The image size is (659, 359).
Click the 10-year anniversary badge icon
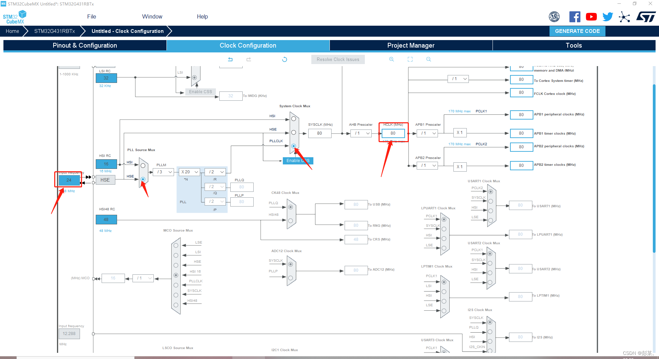point(554,17)
